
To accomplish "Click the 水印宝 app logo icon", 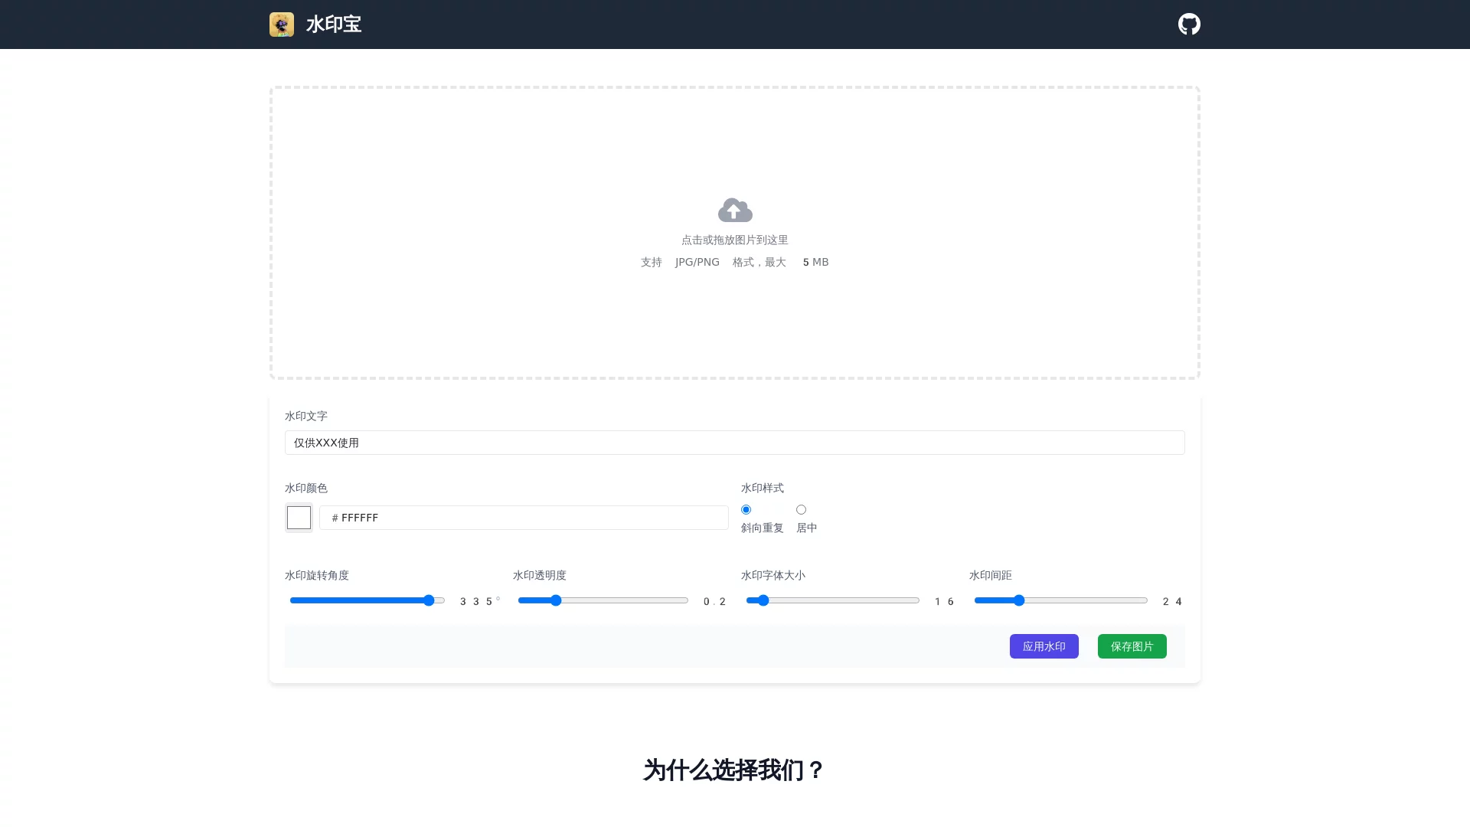I will (282, 24).
